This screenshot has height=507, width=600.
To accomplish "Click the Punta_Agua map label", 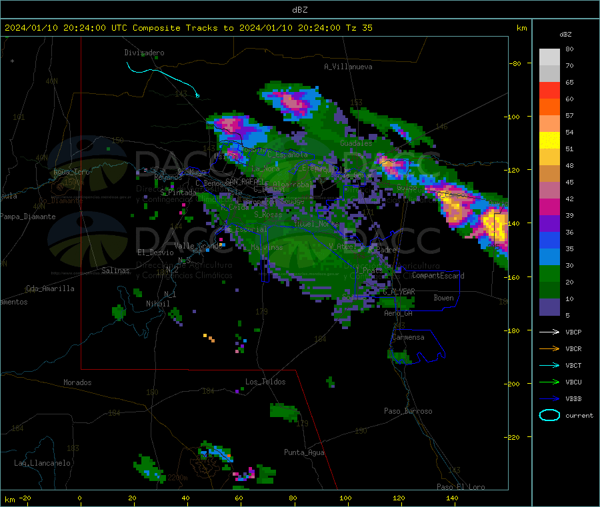I will point(304,452).
